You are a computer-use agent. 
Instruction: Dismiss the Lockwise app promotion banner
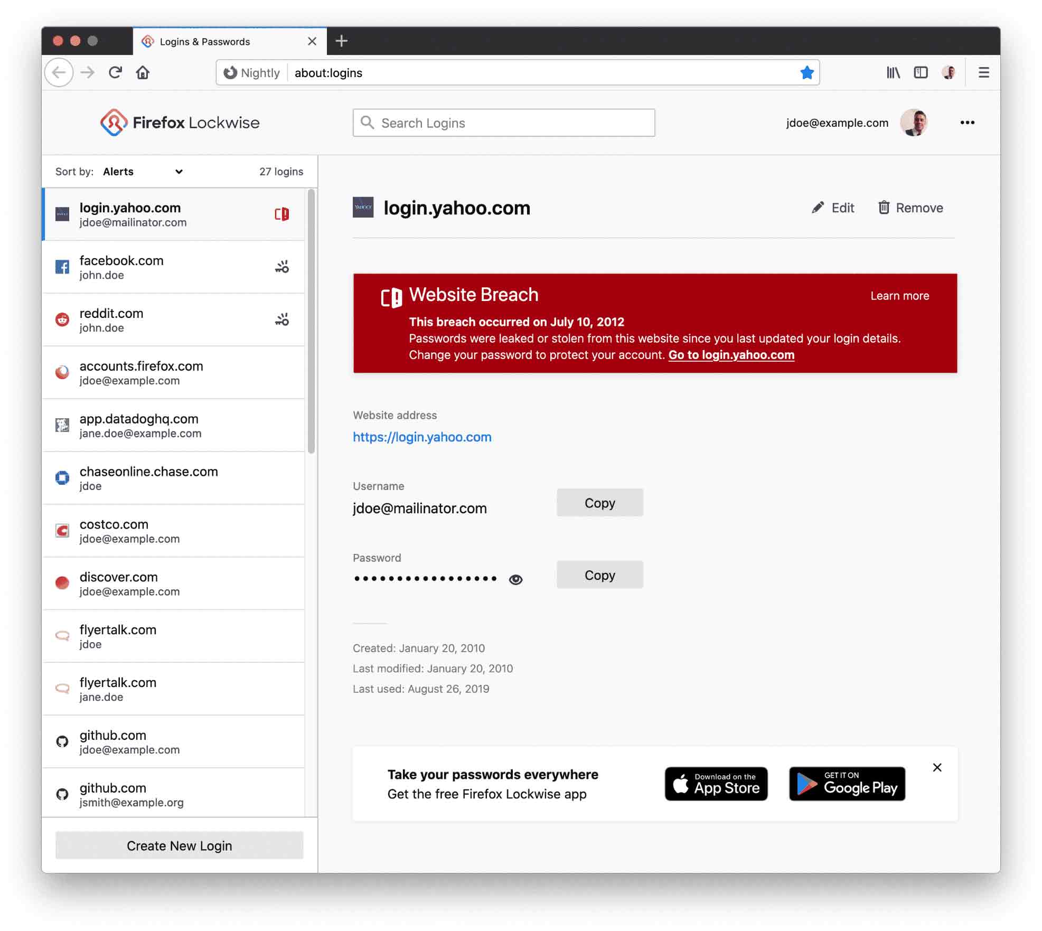[x=937, y=768]
